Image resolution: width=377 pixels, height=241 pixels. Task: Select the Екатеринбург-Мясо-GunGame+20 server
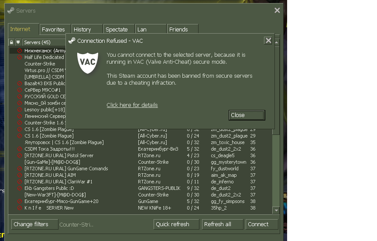[x=141, y=201]
